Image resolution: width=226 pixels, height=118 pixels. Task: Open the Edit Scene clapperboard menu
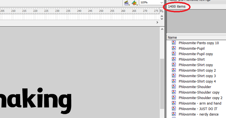tap(127, 3)
